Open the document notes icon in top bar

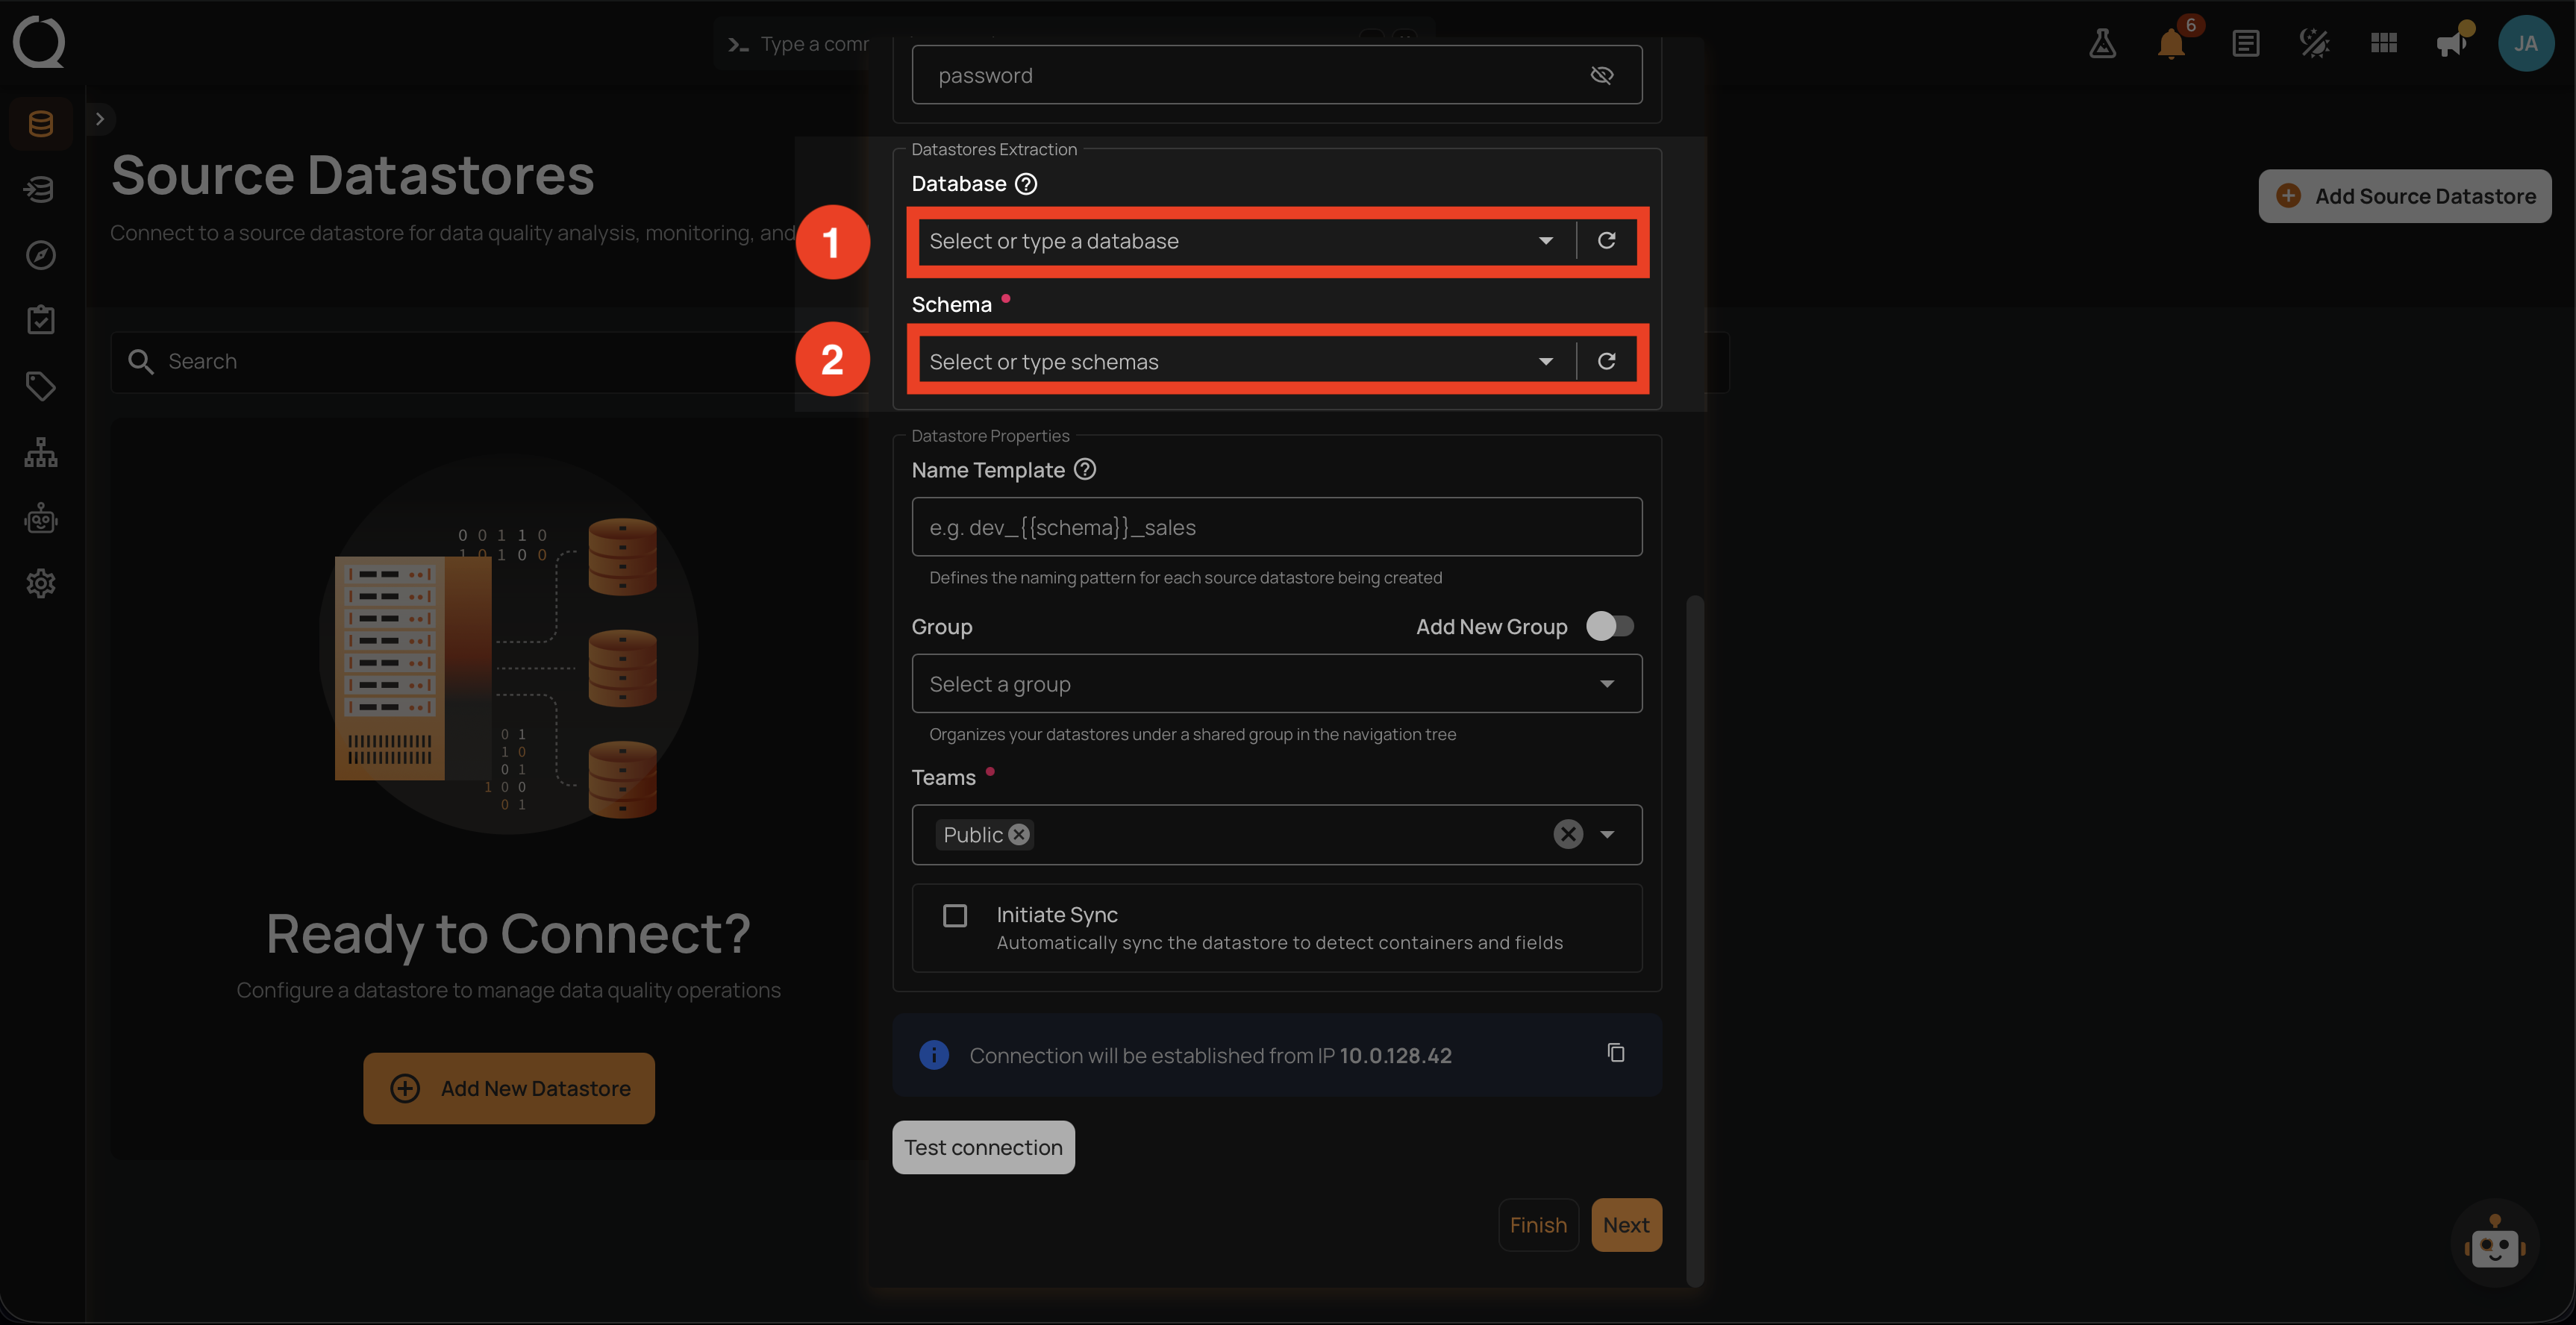point(2245,43)
